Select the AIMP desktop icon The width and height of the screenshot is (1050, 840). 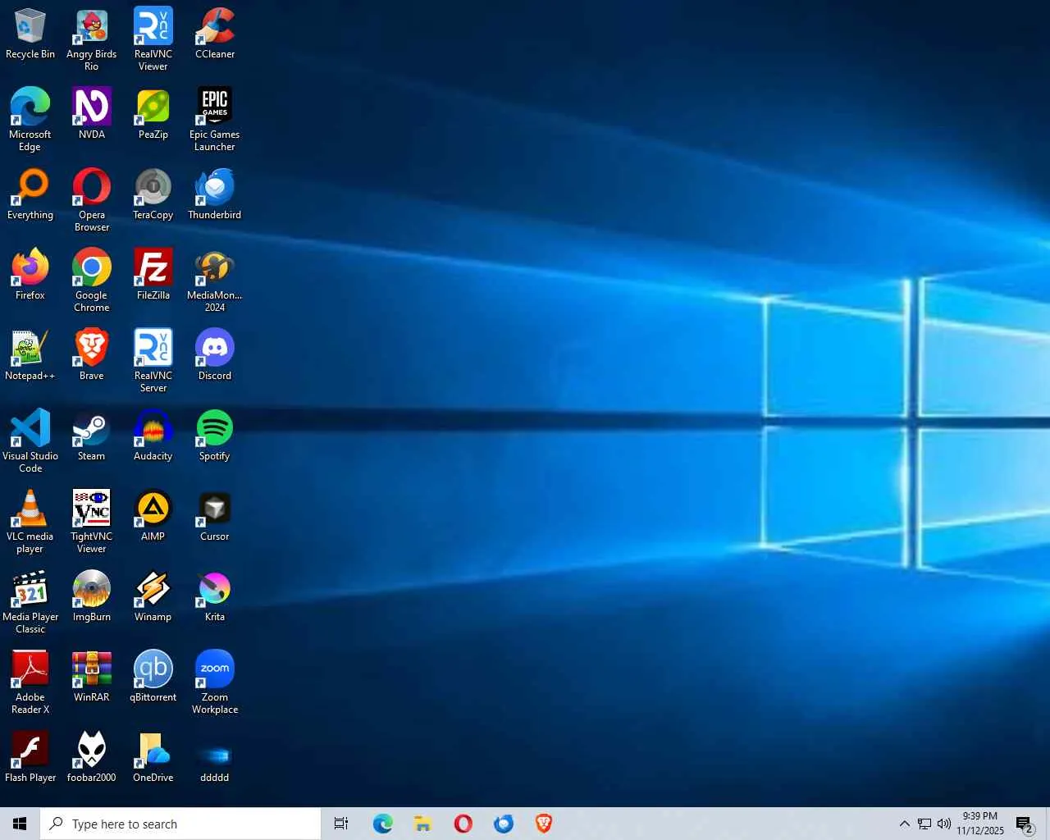[153, 515]
